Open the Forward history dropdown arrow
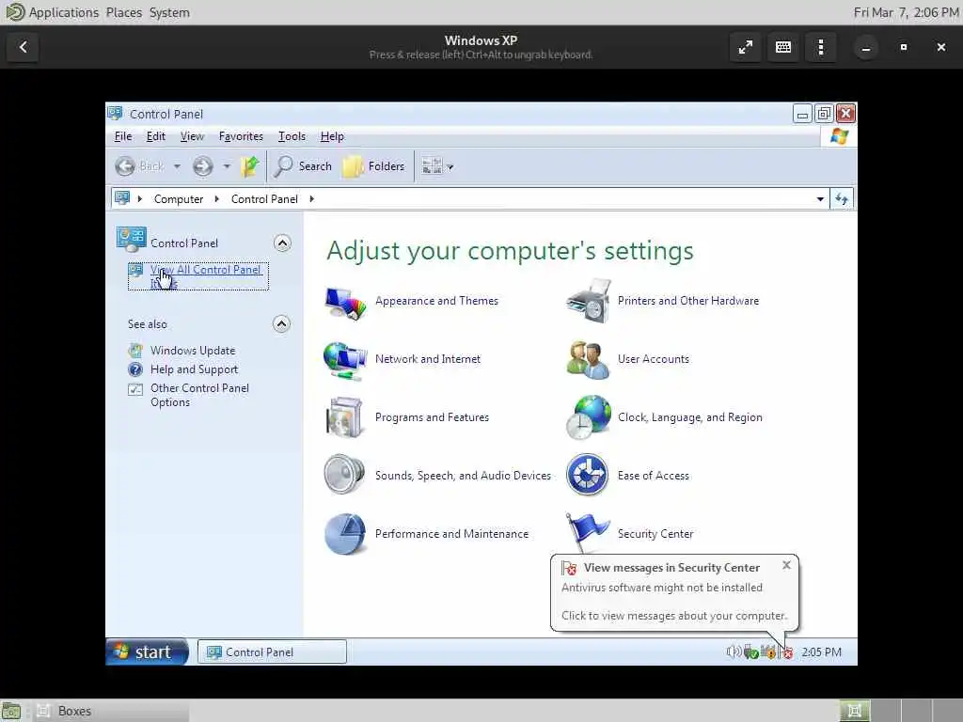This screenshot has width=963, height=722. (227, 166)
